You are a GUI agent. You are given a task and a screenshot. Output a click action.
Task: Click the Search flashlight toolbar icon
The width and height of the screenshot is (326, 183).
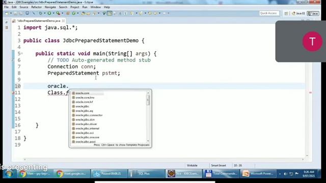95,13
